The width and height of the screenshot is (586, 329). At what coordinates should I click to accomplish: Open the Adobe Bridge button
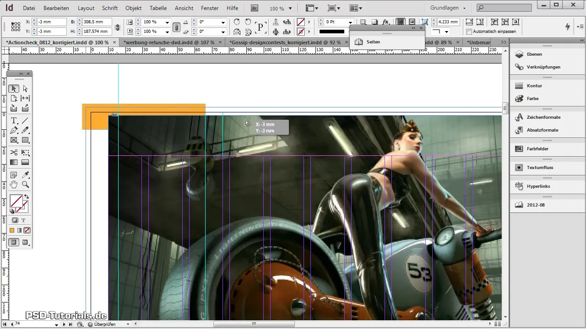tap(255, 8)
